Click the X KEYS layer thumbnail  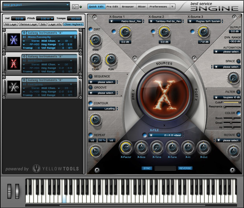[14, 40]
